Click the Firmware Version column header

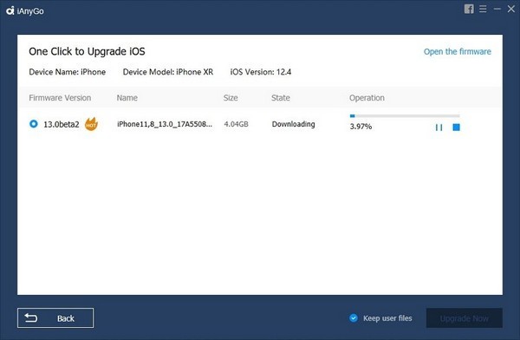pos(60,98)
